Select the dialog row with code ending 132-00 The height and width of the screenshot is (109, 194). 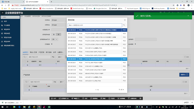pyautogui.click(x=97, y=74)
